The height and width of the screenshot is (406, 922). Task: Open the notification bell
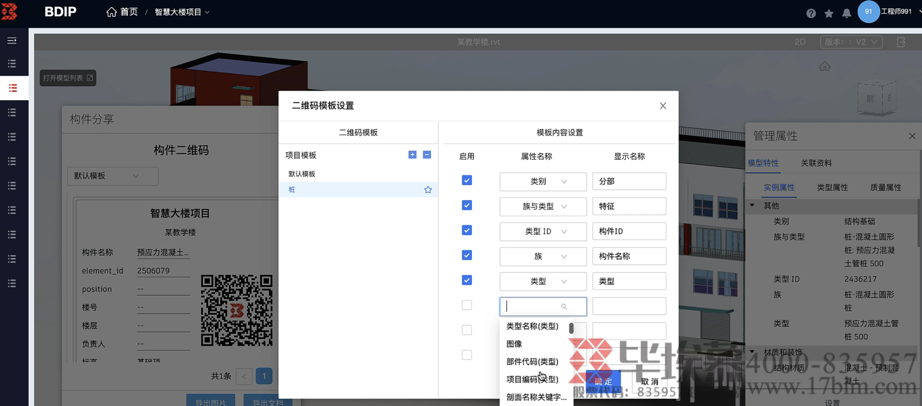click(x=846, y=14)
